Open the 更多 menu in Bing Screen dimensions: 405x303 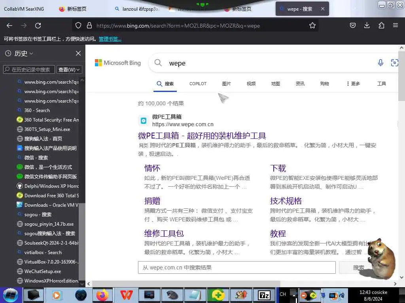(x=353, y=84)
